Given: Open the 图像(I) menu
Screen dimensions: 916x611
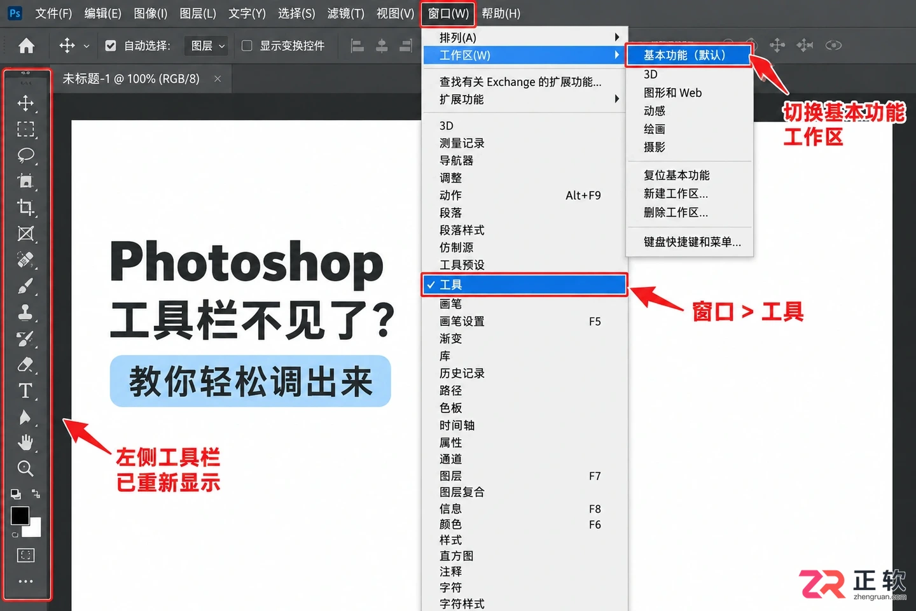Looking at the screenshot, I should [x=151, y=13].
